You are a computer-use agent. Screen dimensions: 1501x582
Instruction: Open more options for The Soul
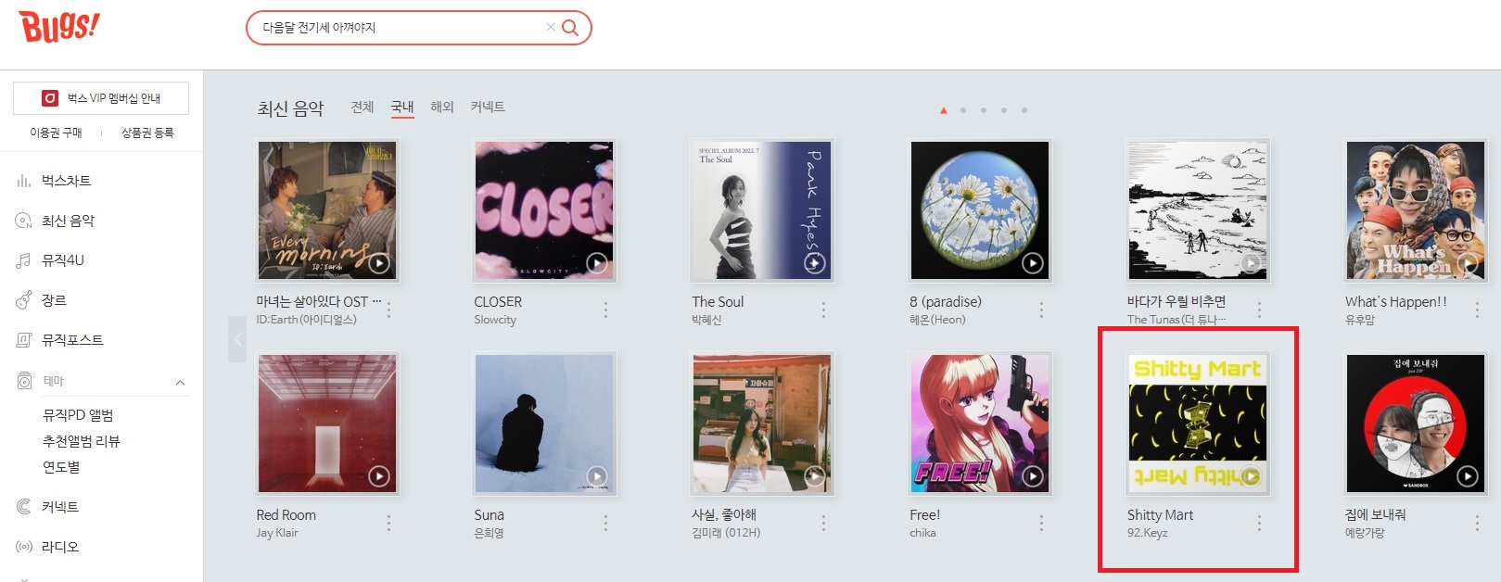click(x=823, y=310)
